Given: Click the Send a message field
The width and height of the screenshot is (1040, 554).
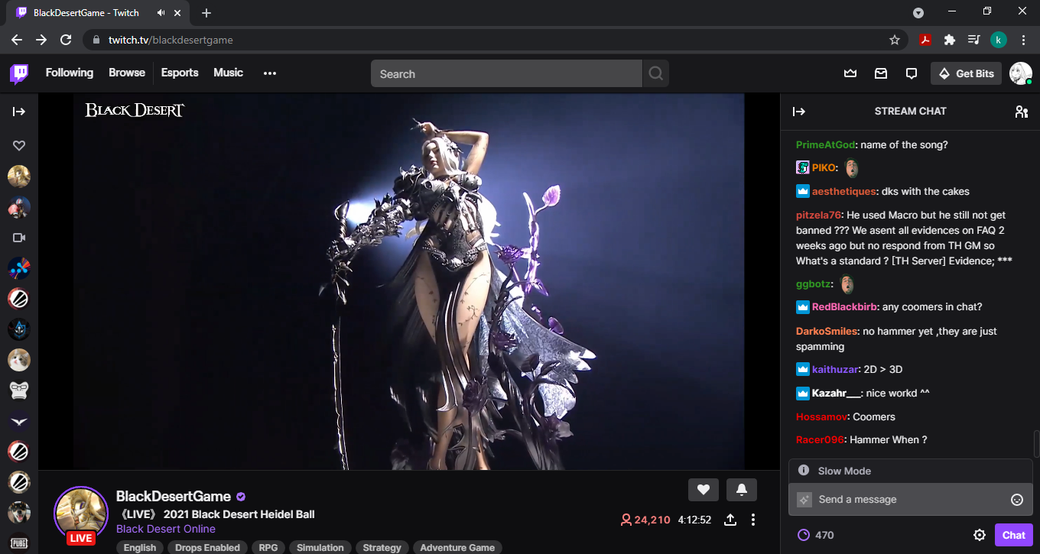Looking at the screenshot, I should [x=911, y=500].
